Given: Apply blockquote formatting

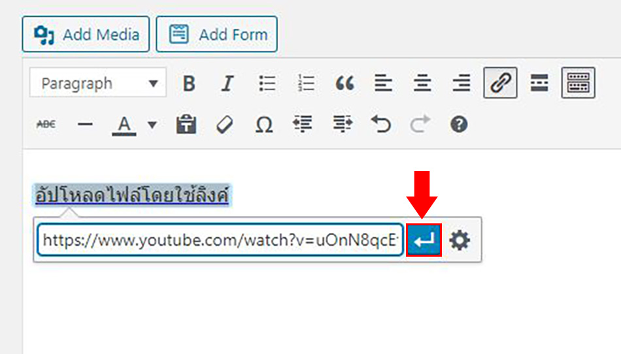Looking at the screenshot, I should pos(344,83).
